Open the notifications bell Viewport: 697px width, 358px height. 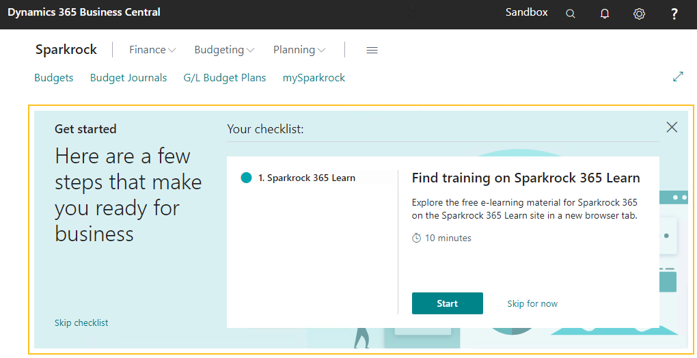click(605, 14)
